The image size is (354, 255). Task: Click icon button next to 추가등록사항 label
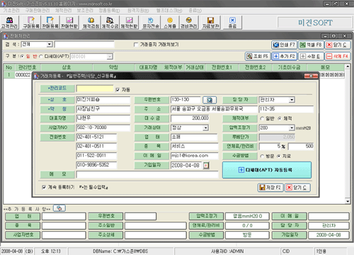point(59,208)
